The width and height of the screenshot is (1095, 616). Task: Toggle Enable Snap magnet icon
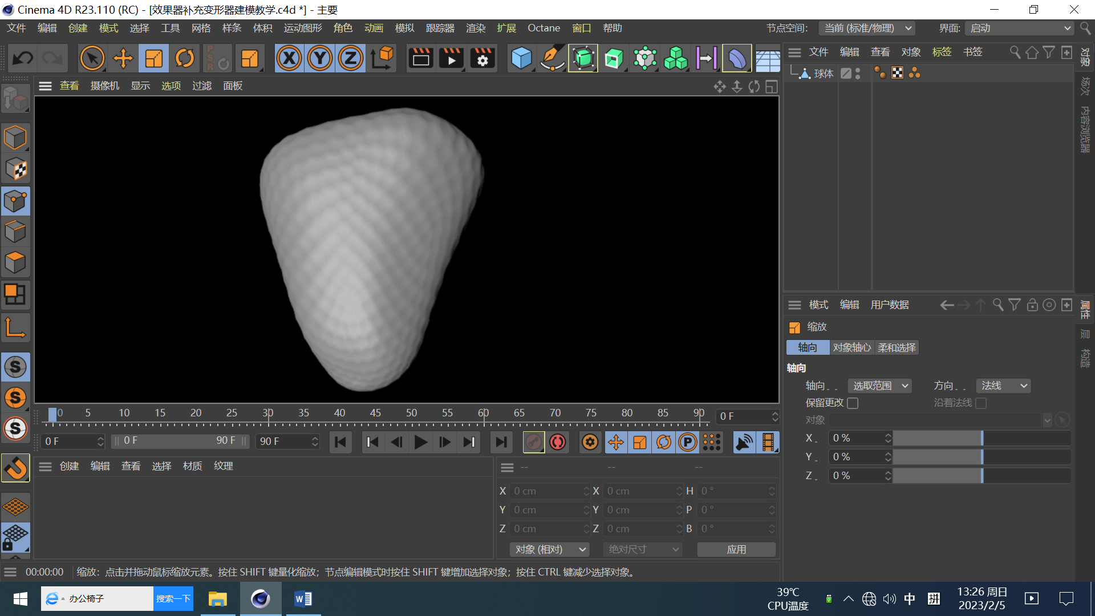15,468
